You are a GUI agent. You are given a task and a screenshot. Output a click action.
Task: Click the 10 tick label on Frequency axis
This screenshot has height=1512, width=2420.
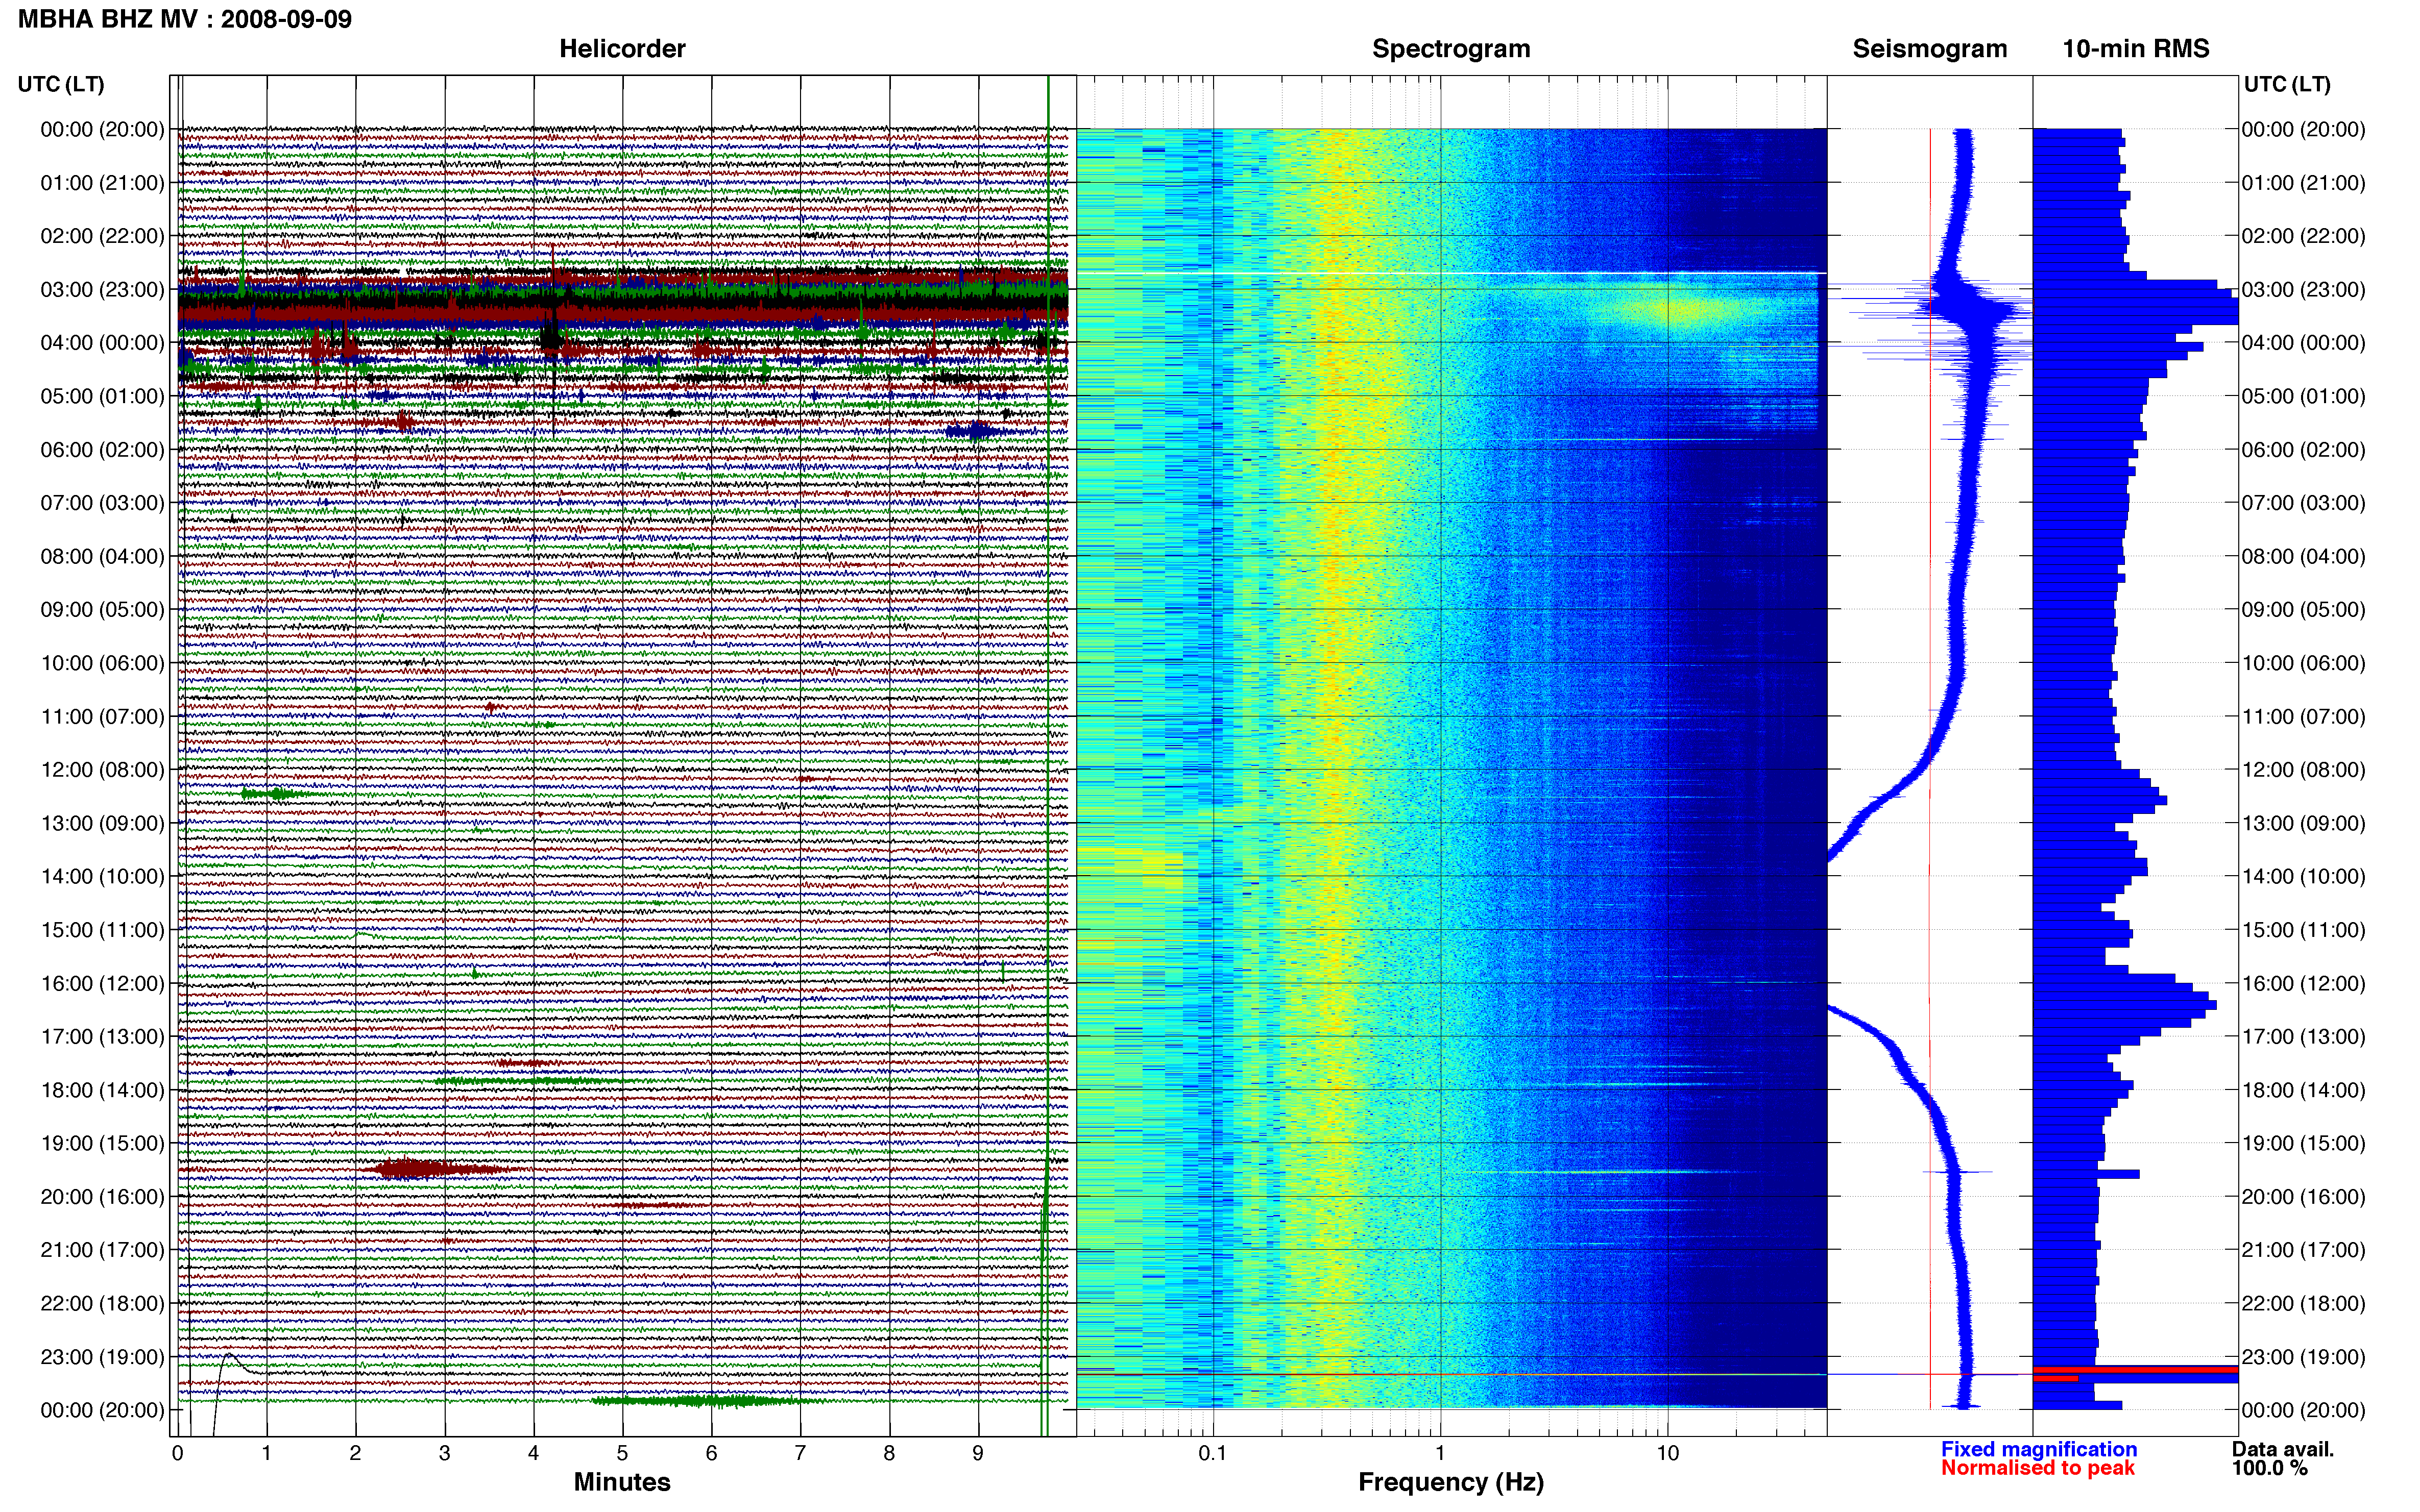tap(1667, 1454)
